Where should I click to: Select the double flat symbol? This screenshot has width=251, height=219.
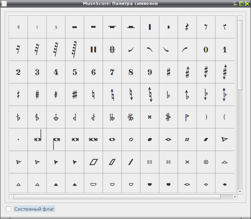112,117
